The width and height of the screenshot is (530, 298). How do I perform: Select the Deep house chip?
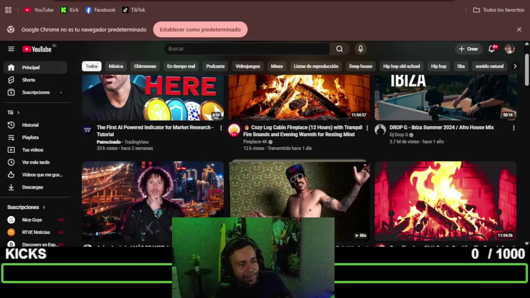pos(361,66)
